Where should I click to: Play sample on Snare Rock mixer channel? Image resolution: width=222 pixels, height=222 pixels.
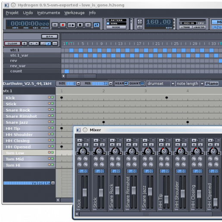pos(113,140)
